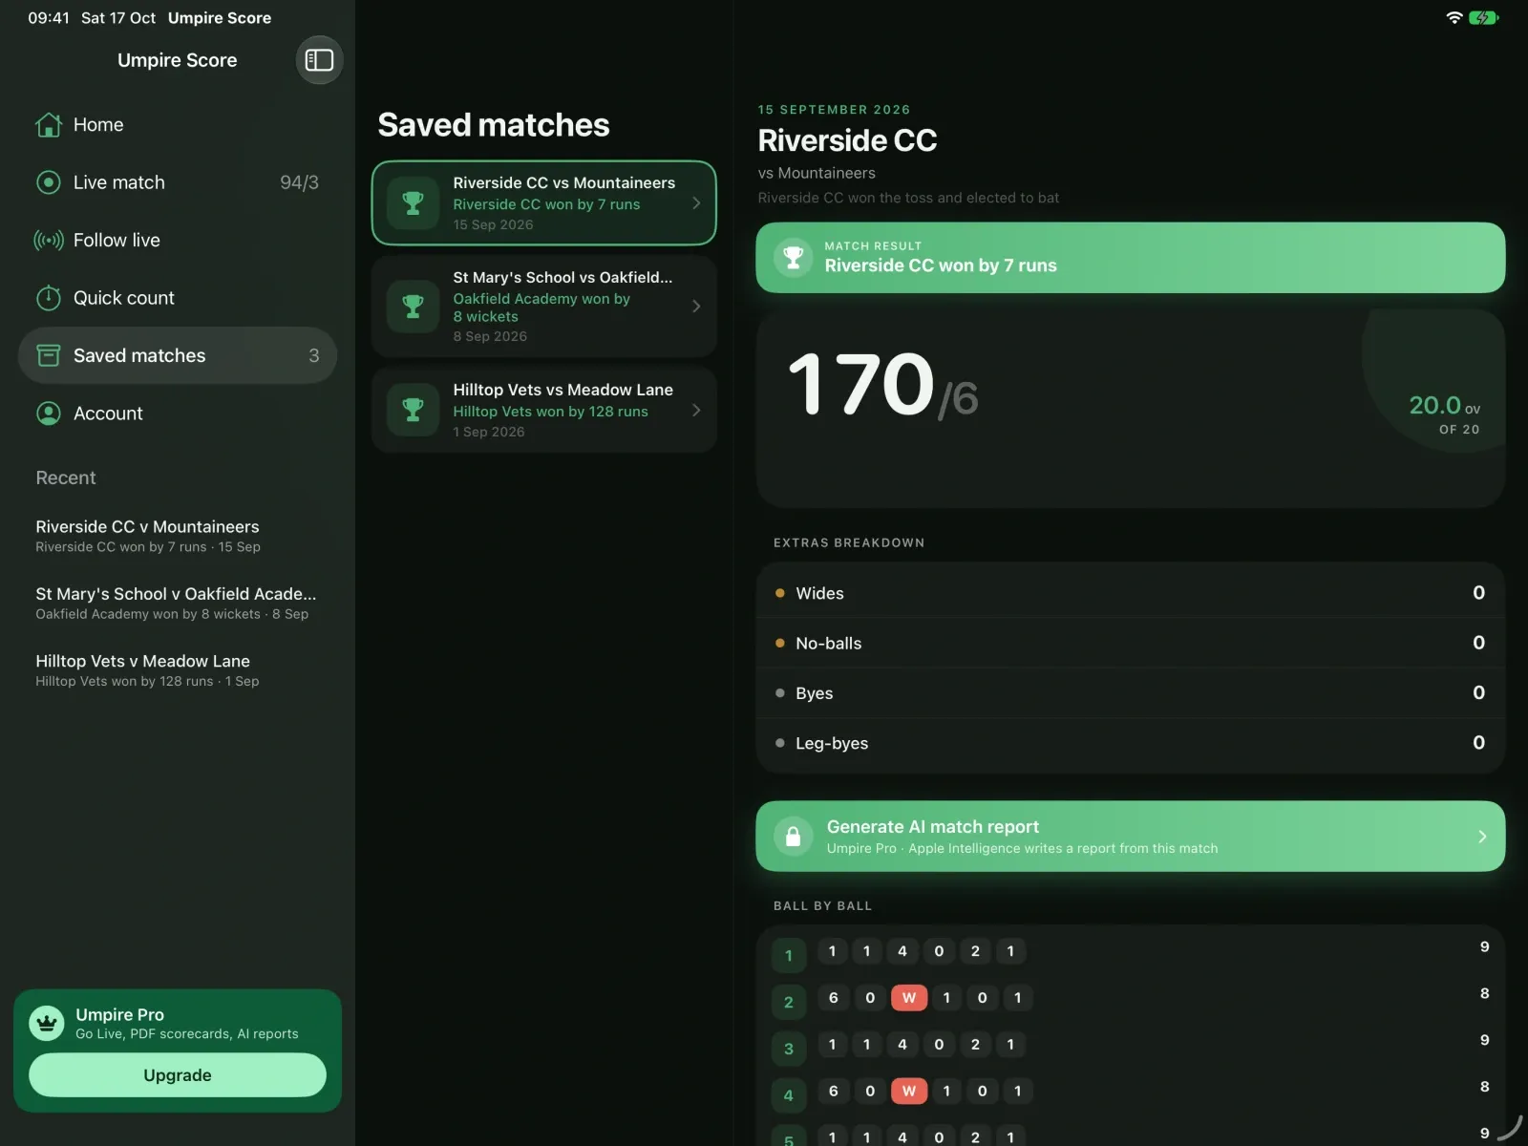This screenshot has width=1528, height=1146.
Task: Click the Saved matches heading
Action: click(494, 125)
